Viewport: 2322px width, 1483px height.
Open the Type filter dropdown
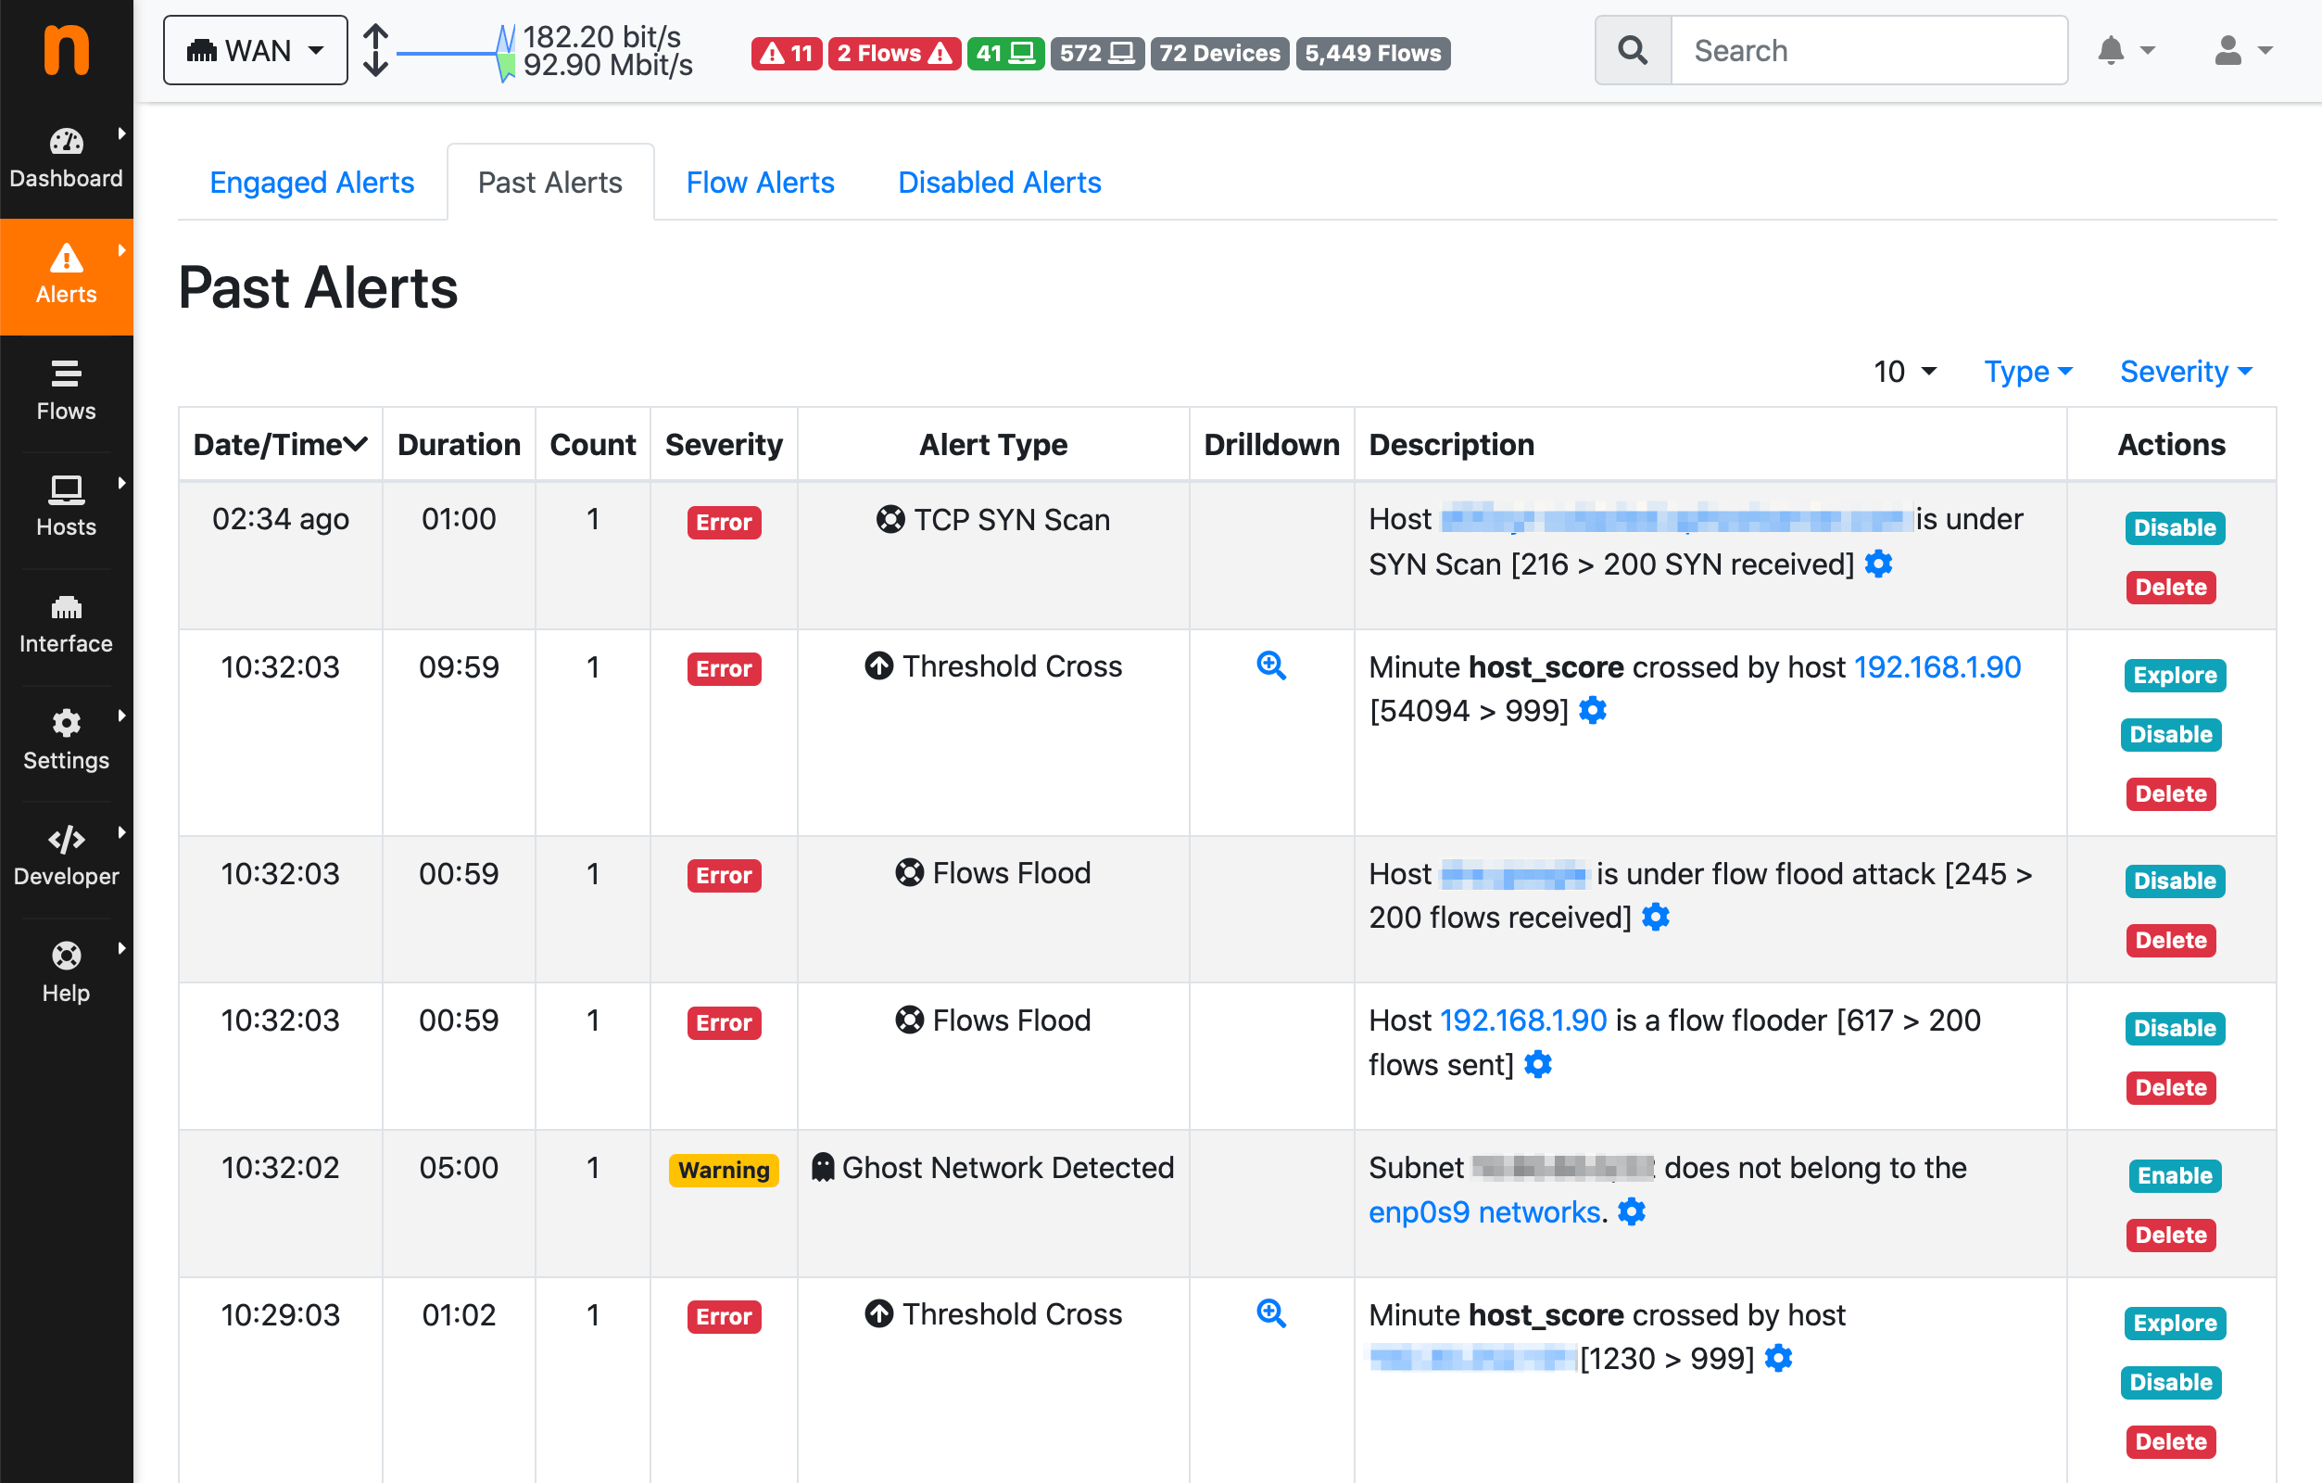click(2027, 372)
